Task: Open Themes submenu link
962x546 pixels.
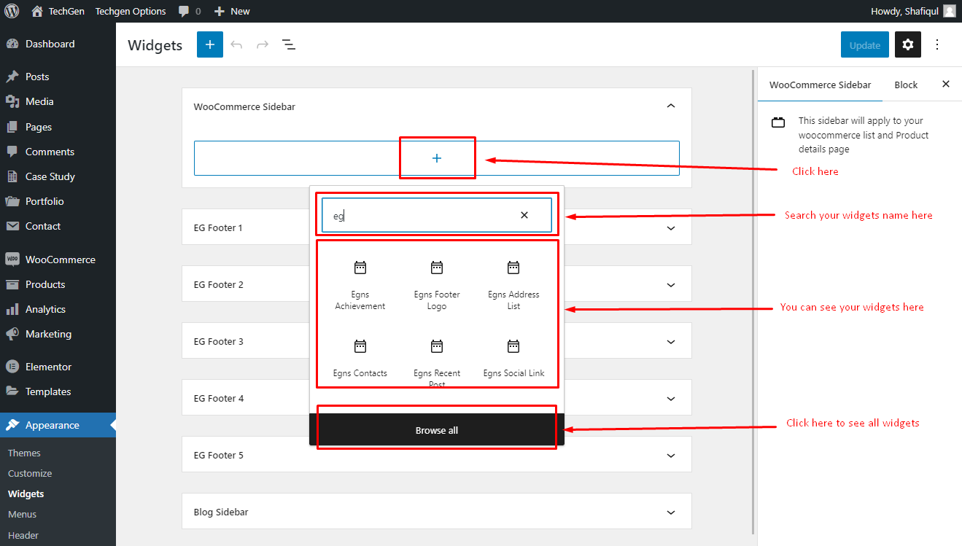Action: 24,453
